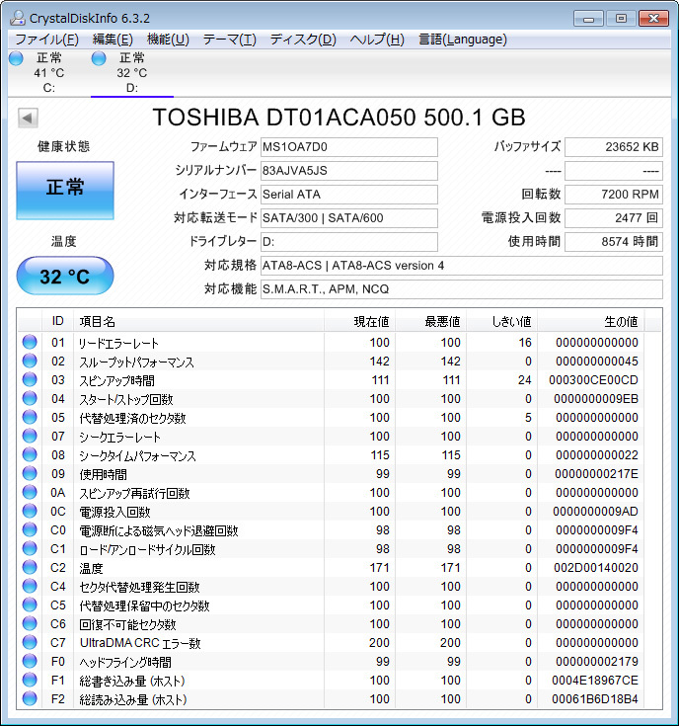Select raw value 00061B6D18B4
Viewport: 679px width, 726px height.
595,699
